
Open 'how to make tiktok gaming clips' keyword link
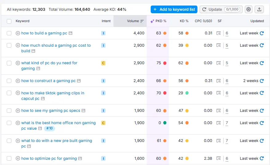pyautogui.click(x=53, y=93)
